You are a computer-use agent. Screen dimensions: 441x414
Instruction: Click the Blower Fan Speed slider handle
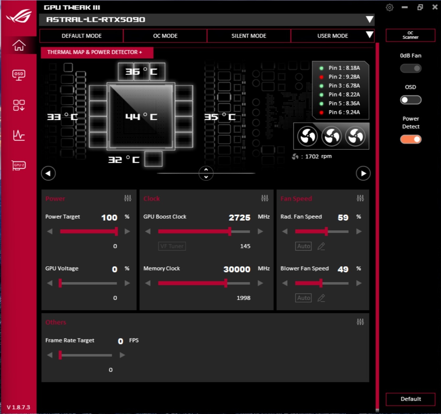coord(321,283)
